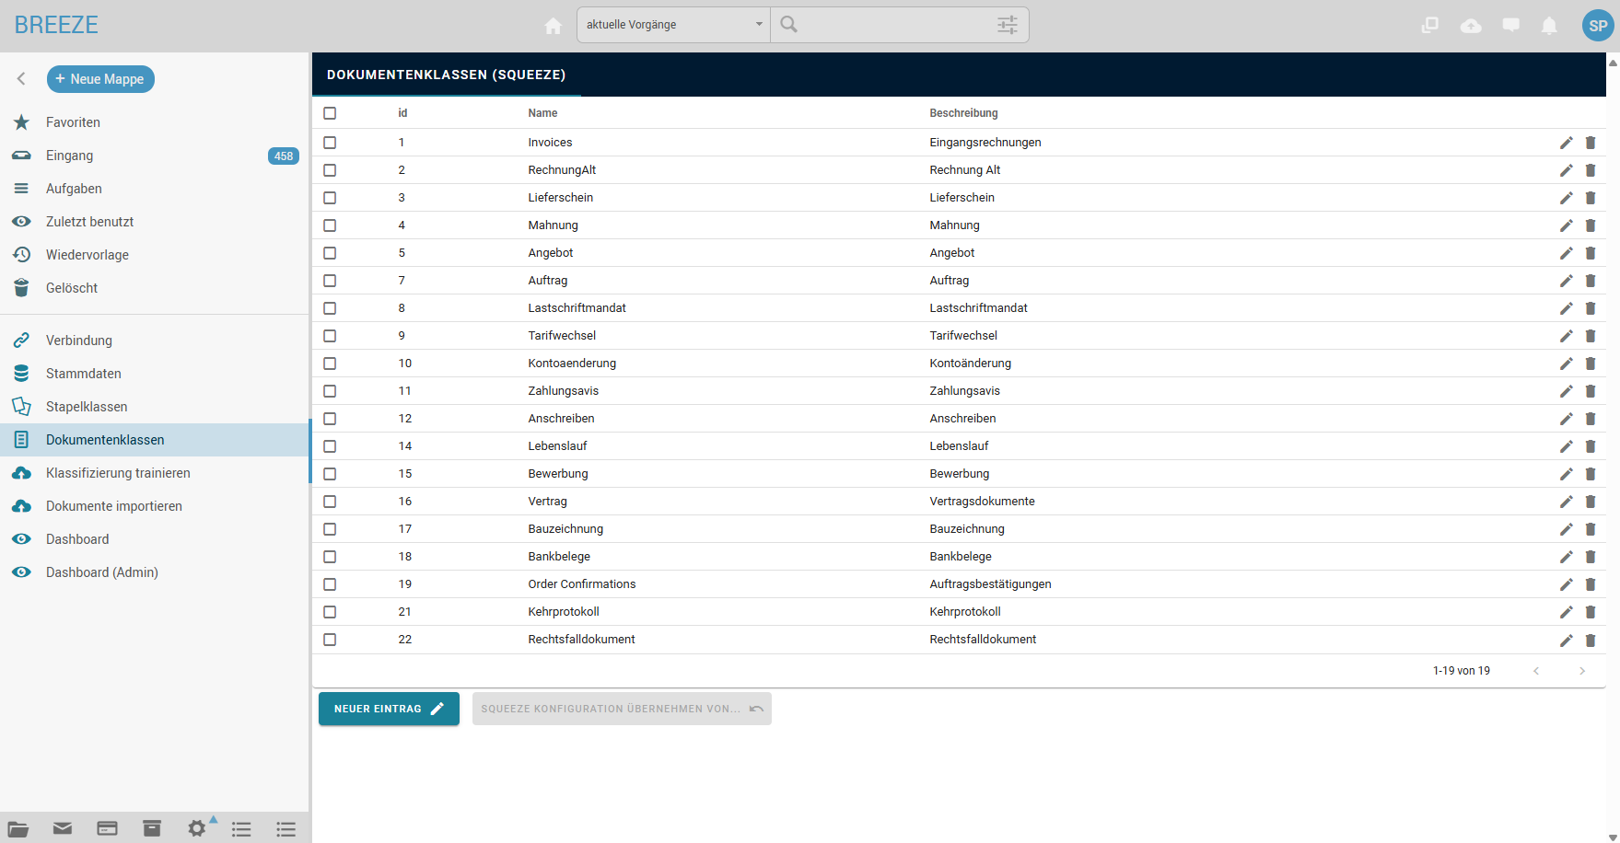Check the Order Confirmations row checkbox
This screenshot has width=1620, height=843.
pyautogui.click(x=330, y=584)
